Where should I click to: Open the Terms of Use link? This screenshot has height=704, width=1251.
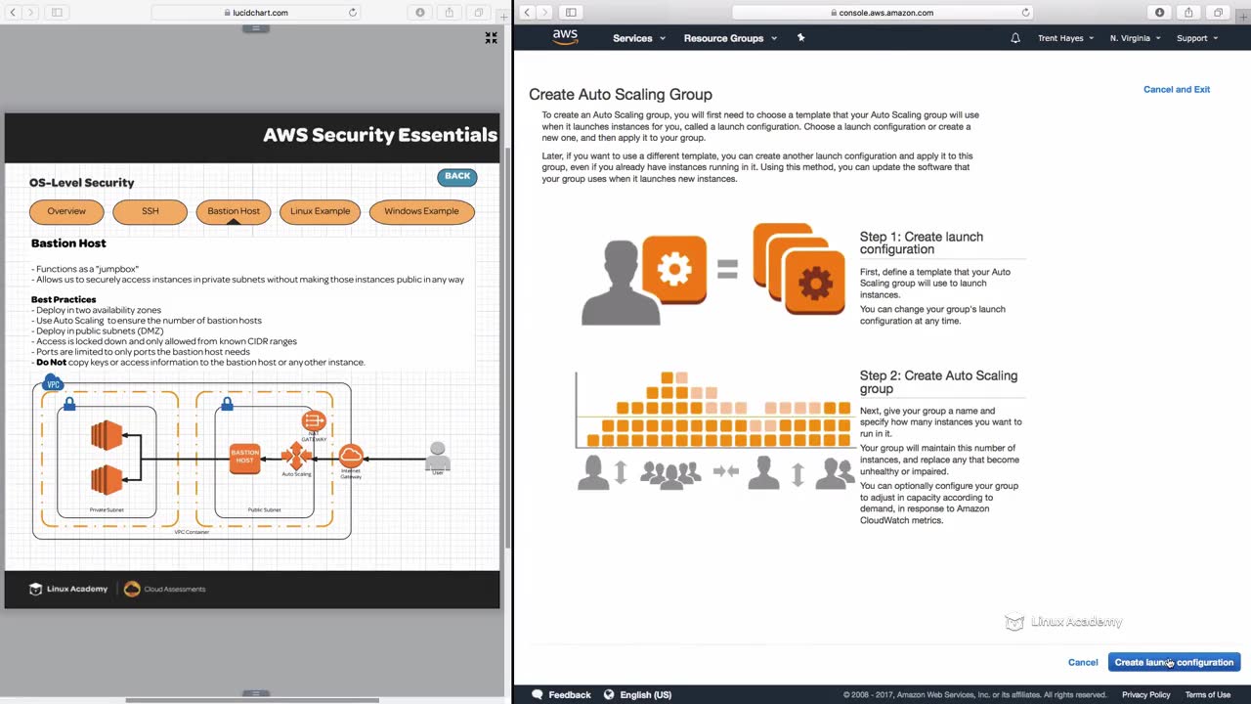coord(1208,694)
